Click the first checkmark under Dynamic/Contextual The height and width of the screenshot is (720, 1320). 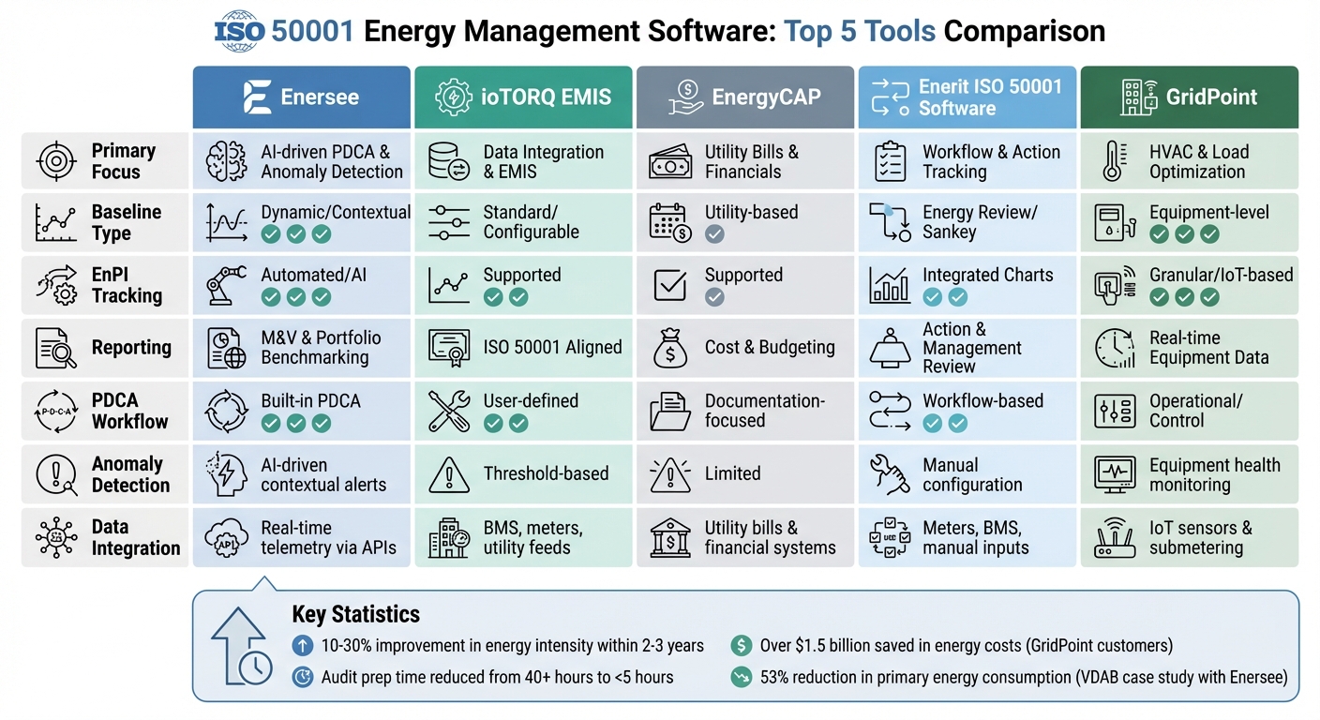(x=271, y=234)
